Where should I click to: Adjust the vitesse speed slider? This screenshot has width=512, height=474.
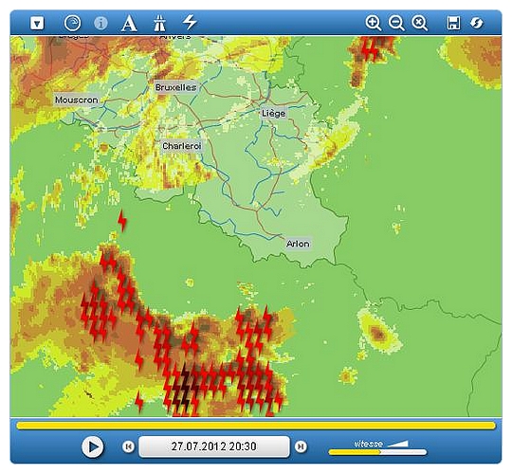pos(377,452)
